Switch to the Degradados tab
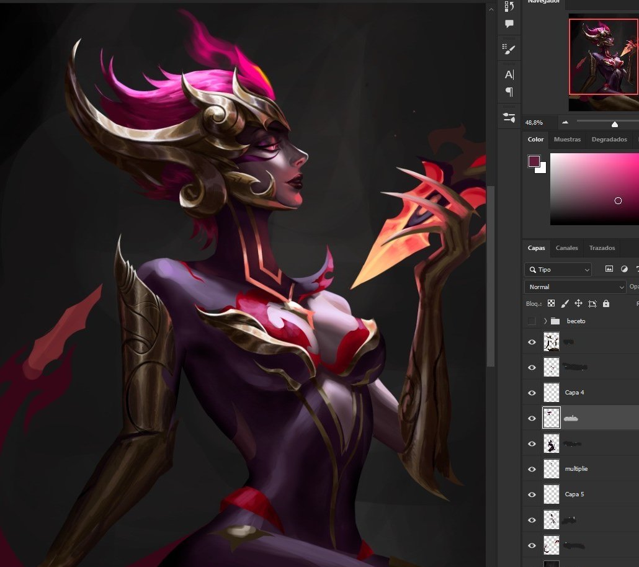Screen dimensions: 639x567 click(x=609, y=140)
